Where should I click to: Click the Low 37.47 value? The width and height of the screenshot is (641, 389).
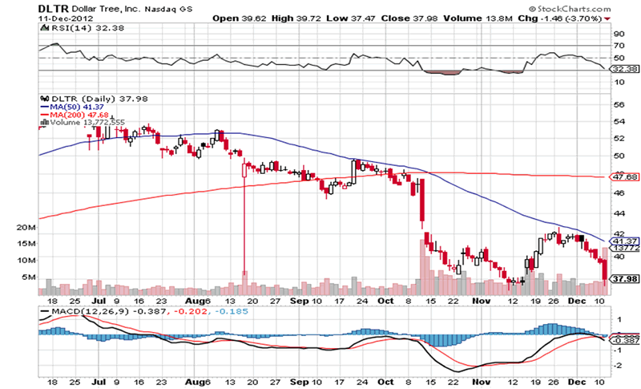351,18
